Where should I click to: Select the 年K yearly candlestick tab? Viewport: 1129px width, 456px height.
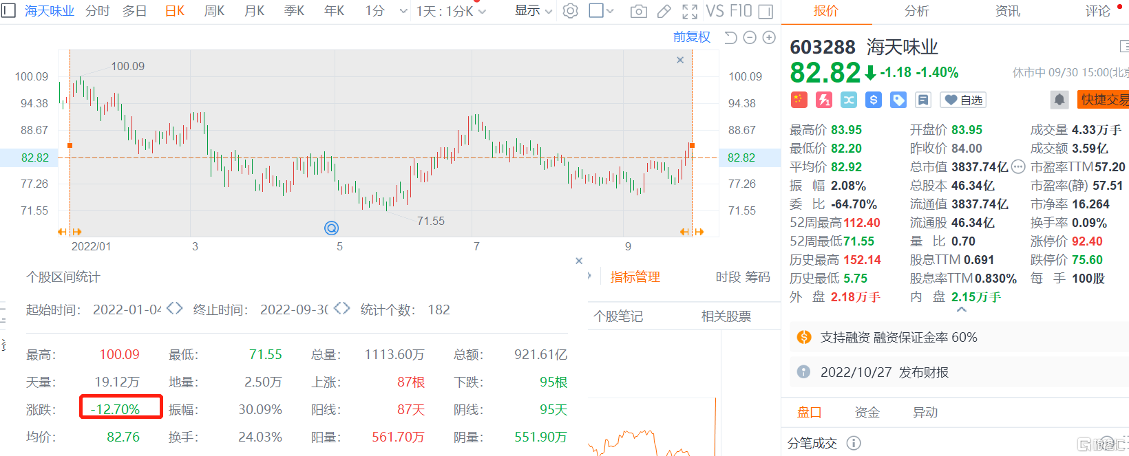tap(335, 11)
